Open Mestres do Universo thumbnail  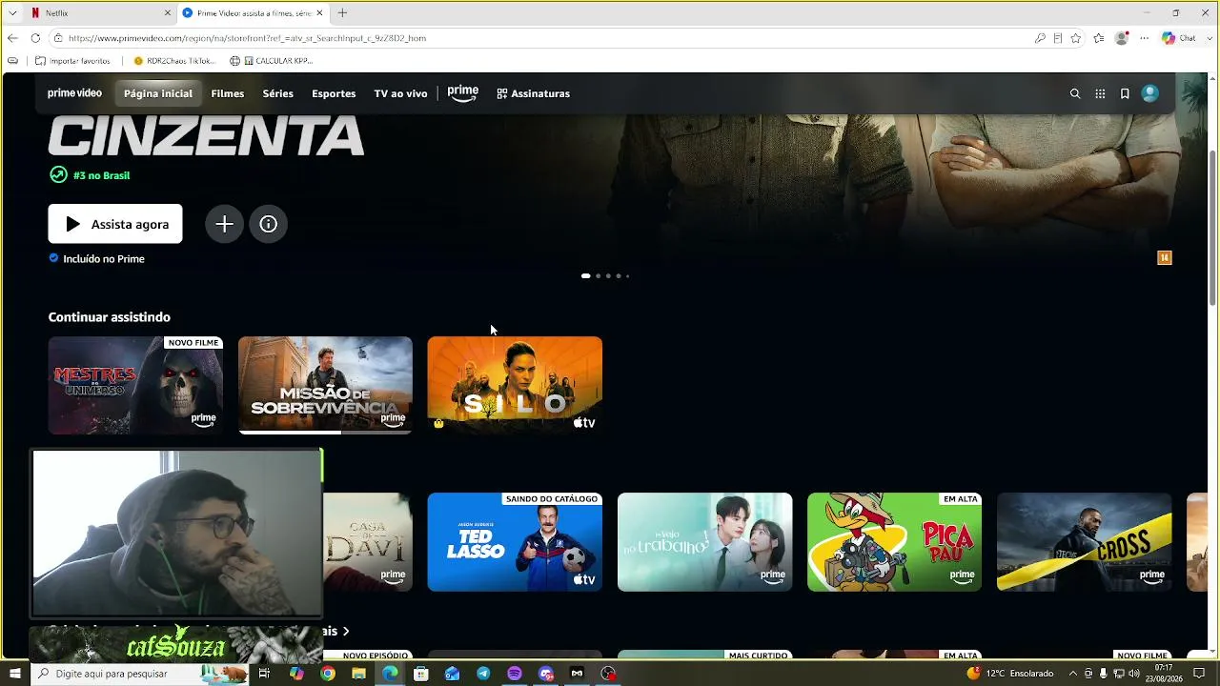point(135,385)
